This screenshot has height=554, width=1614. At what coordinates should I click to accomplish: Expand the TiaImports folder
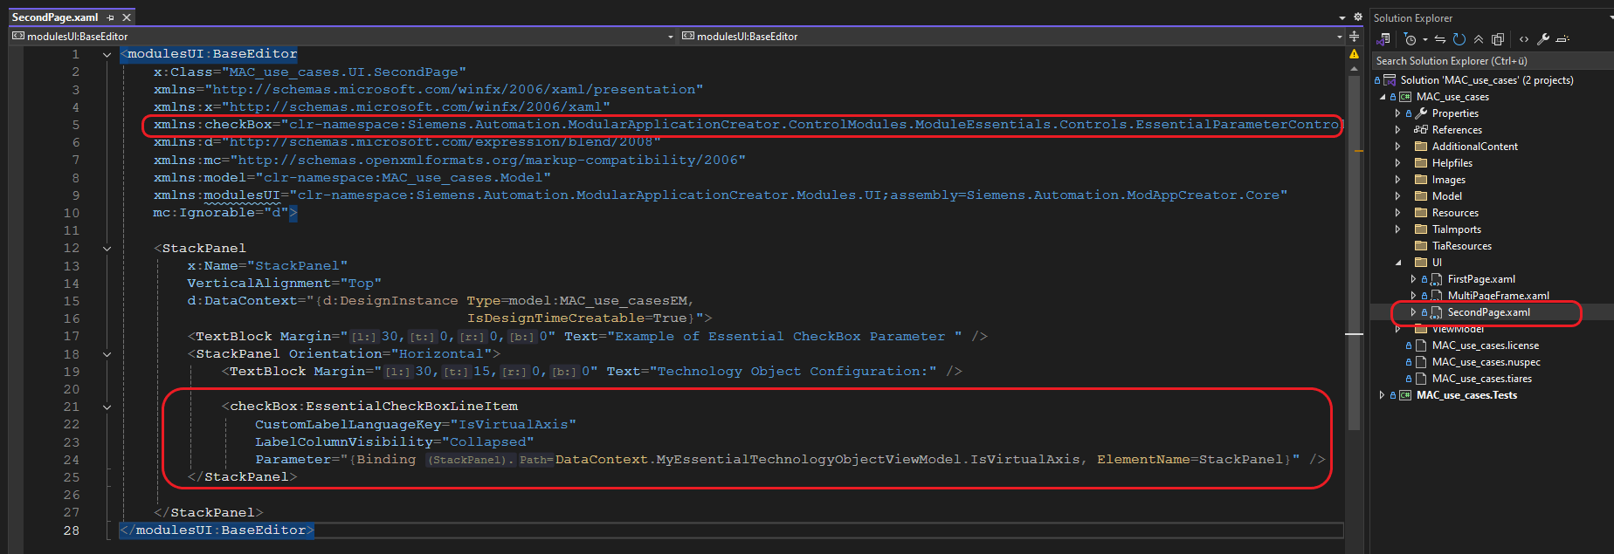tap(1397, 229)
